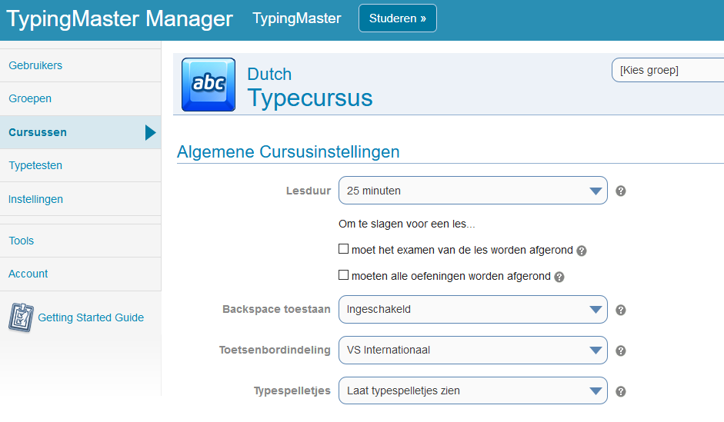Open the [Kies groep] selector
The height and width of the screenshot is (422, 724).
tap(668, 70)
